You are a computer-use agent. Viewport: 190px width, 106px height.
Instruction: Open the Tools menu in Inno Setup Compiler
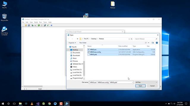click(x=45, y=22)
